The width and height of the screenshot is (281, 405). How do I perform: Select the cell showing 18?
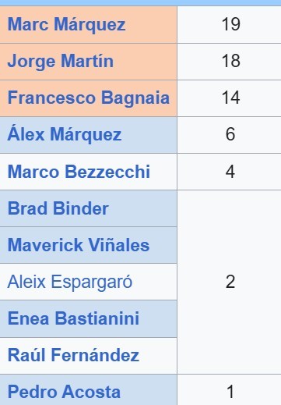click(x=229, y=62)
